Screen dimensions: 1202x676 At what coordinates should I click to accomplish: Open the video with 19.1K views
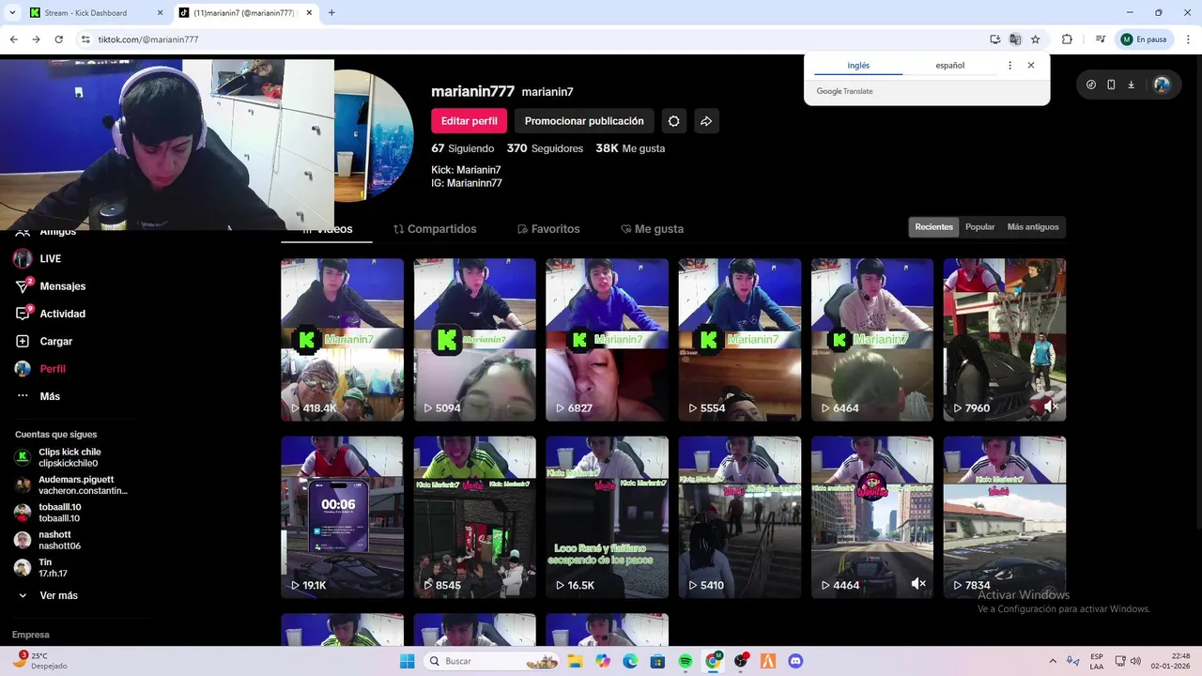(x=342, y=516)
